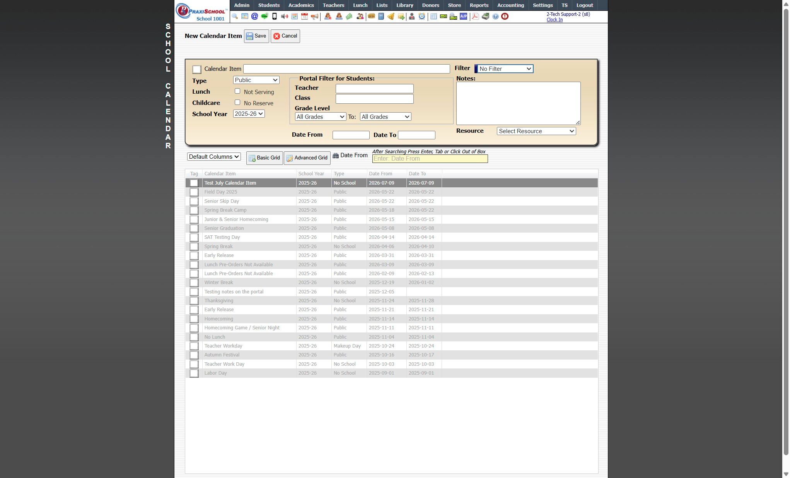Click the blue help question icon
Image resolution: width=790 pixels, height=478 pixels.
(x=495, y=16)
